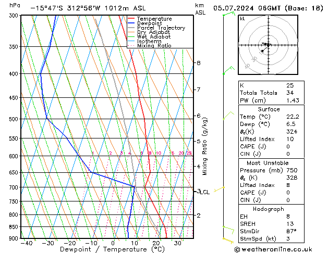The width and height of the screenshot is (328, 253).
Task: Click the 700 hPa pressure axis tick label
Action: pos(14,187)
